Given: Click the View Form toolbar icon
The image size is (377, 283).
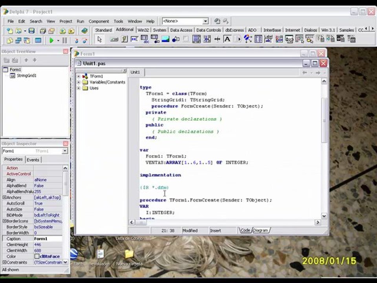Looking at the screenshot, I should 18,40.
